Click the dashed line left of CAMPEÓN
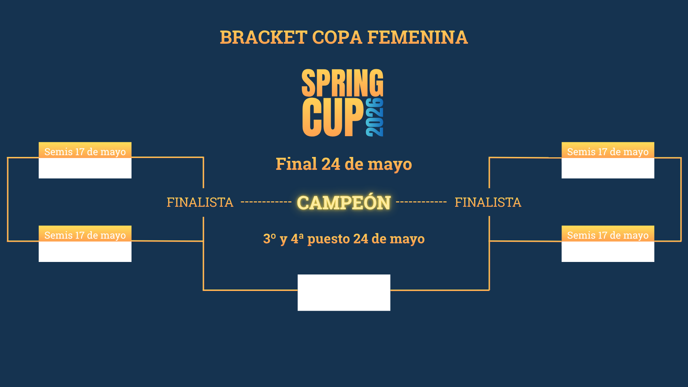Screen dimensions: 688x387 pos(266,202)
